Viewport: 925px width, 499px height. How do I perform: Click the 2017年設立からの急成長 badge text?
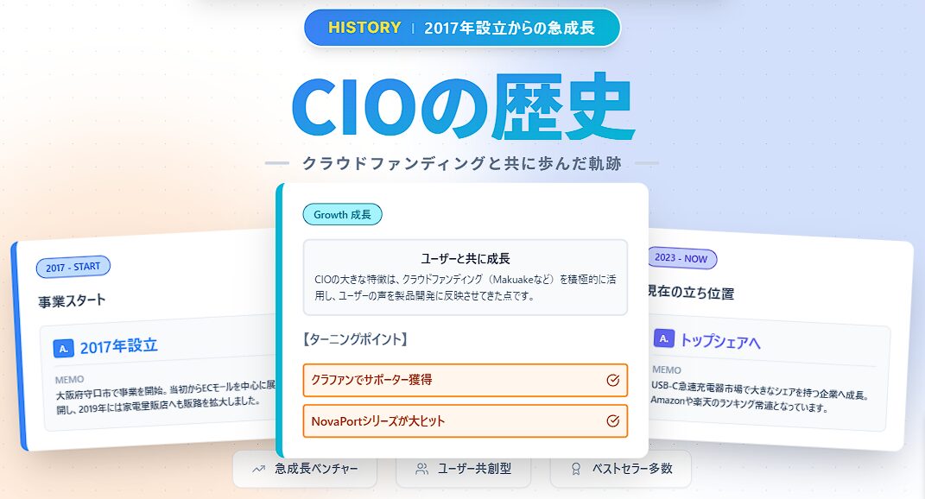click(x=510, y=28)
